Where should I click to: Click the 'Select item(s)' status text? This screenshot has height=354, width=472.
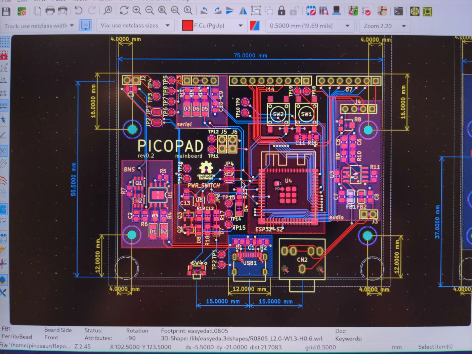pos(435,347)
